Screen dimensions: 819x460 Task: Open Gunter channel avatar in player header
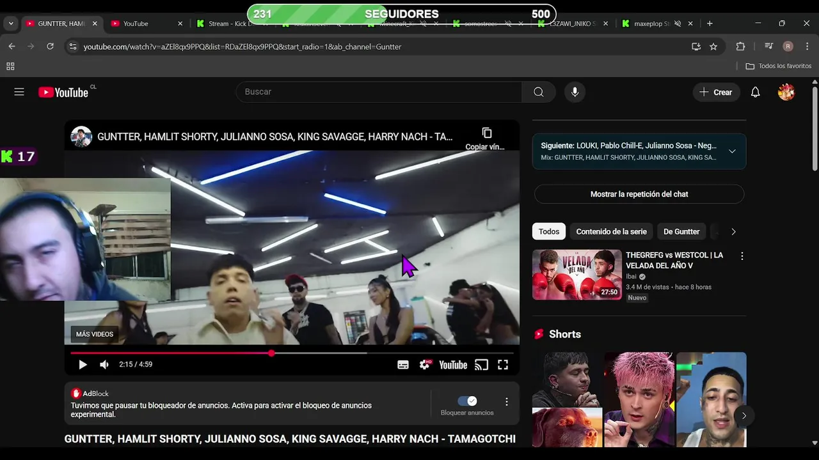[81, 137]
